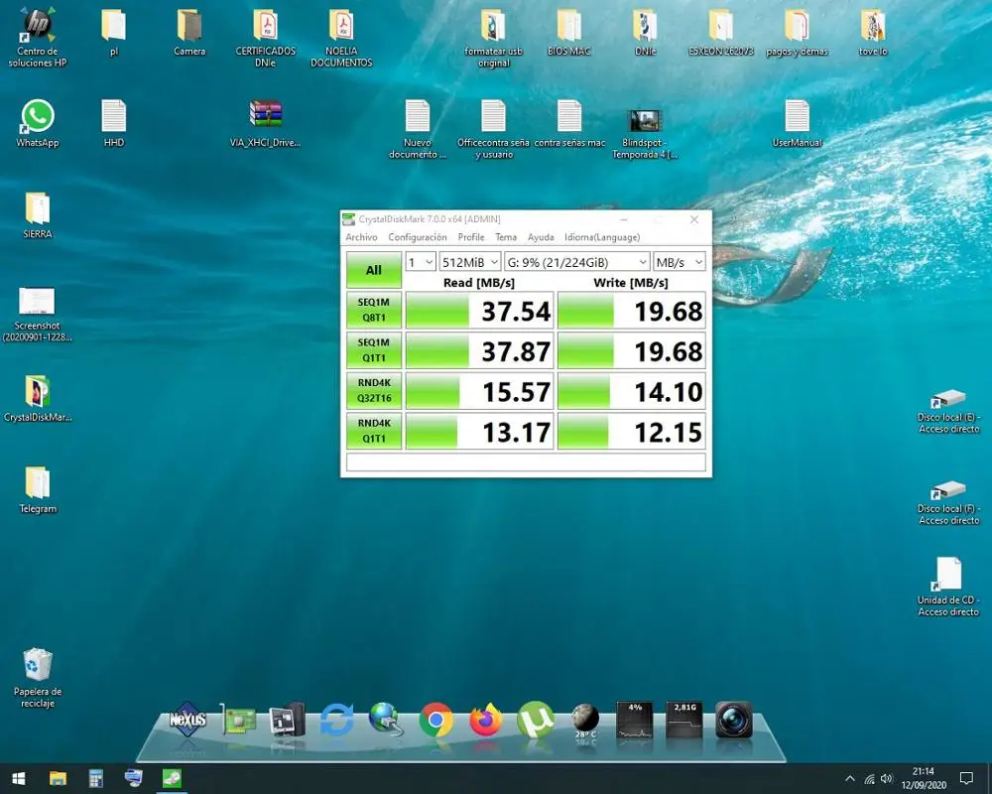This screenshot has width=992, height=794.
Task: Click the empty comment field below results
Action: [526, 463]
